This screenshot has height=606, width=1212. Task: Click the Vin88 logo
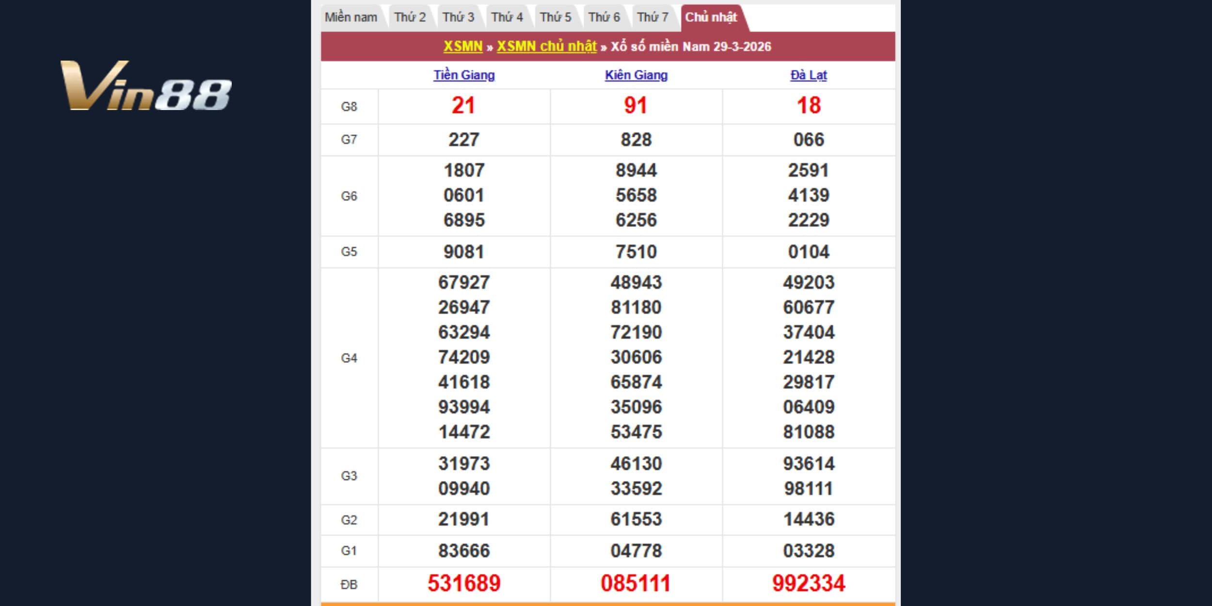(145, 86)
